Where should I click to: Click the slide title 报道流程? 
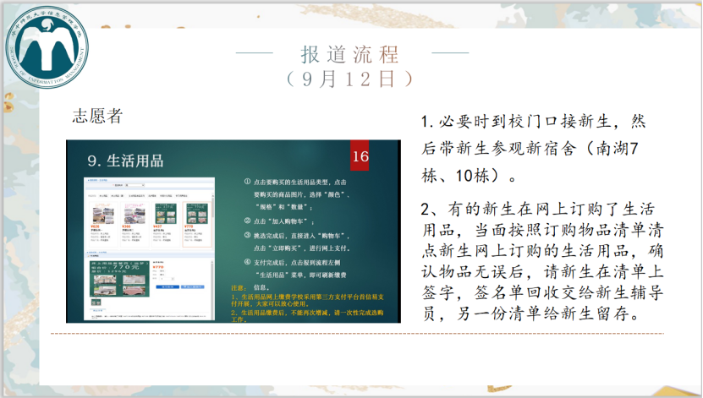[349, 54]
